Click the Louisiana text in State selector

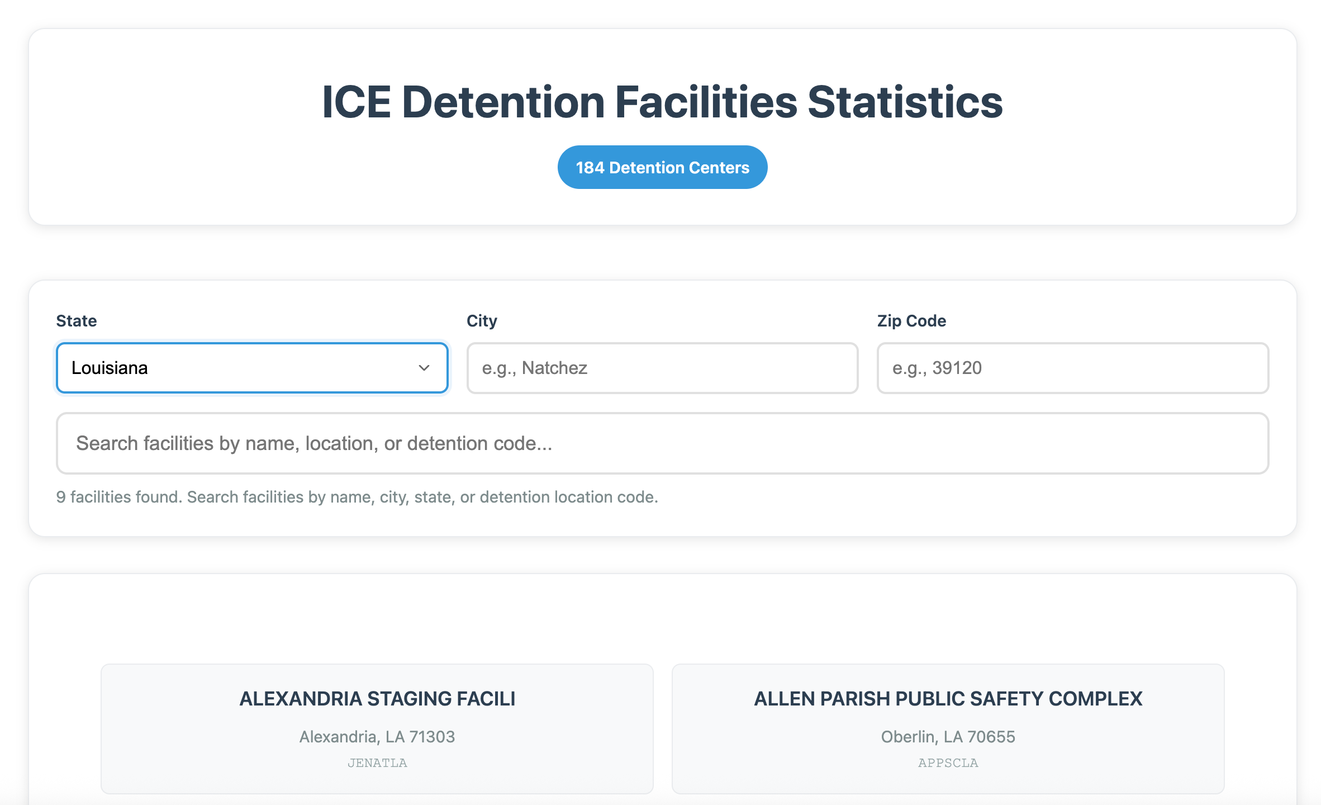(x=110, y=368)
